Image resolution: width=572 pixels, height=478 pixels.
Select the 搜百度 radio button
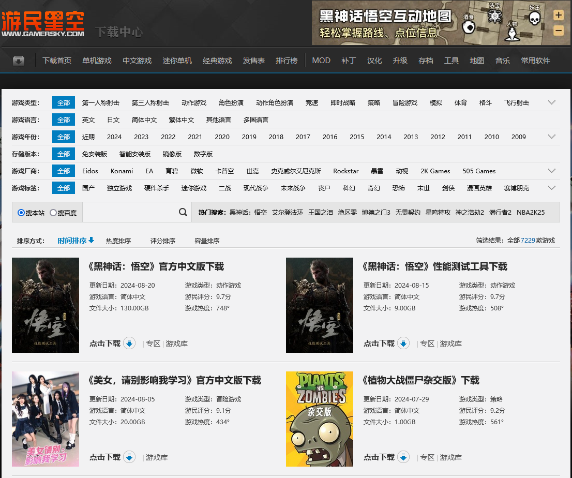(53, 213)
